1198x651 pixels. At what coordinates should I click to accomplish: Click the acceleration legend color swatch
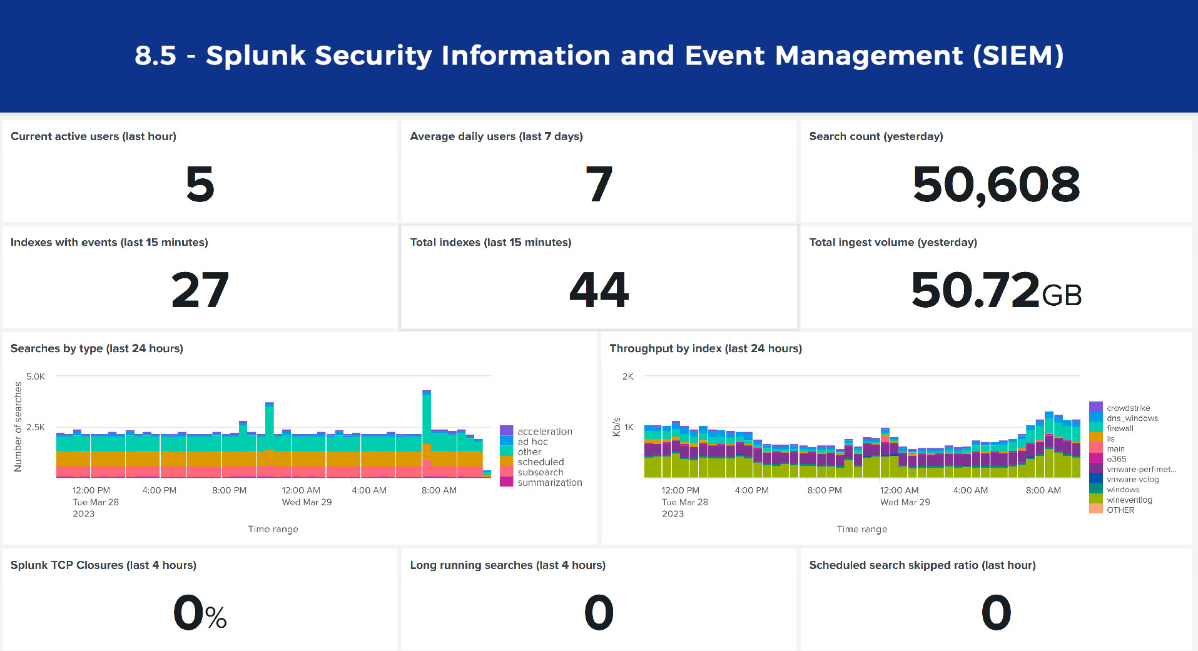[x=506, y=431]
